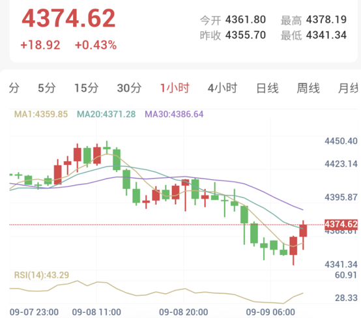
Task: Click the 昨收 4355.70 previous close value
Action: click(233, 35)
